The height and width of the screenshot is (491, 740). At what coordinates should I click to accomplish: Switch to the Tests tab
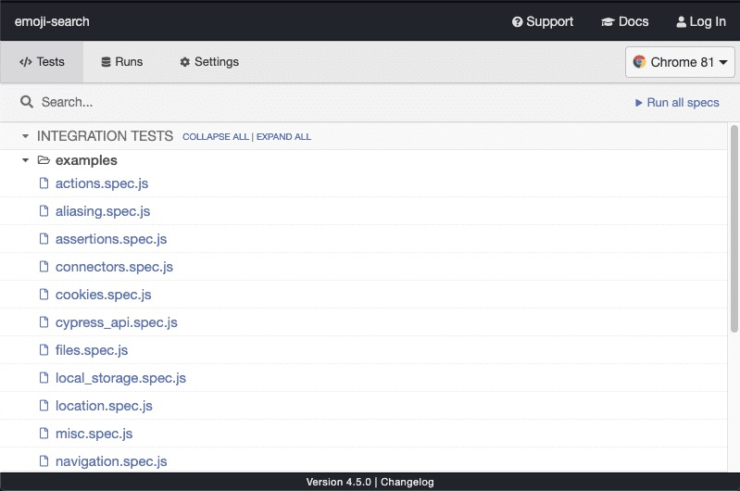(42, 62)
